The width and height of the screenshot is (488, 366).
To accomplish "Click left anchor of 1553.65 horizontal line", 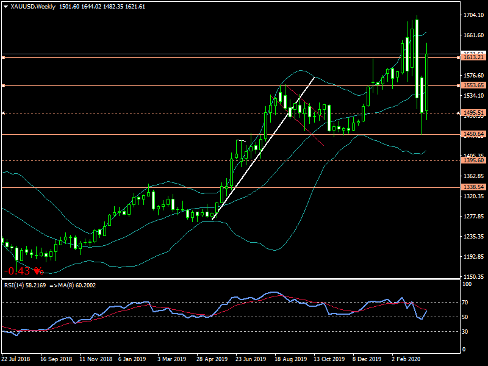I will (x=3, y=85).
